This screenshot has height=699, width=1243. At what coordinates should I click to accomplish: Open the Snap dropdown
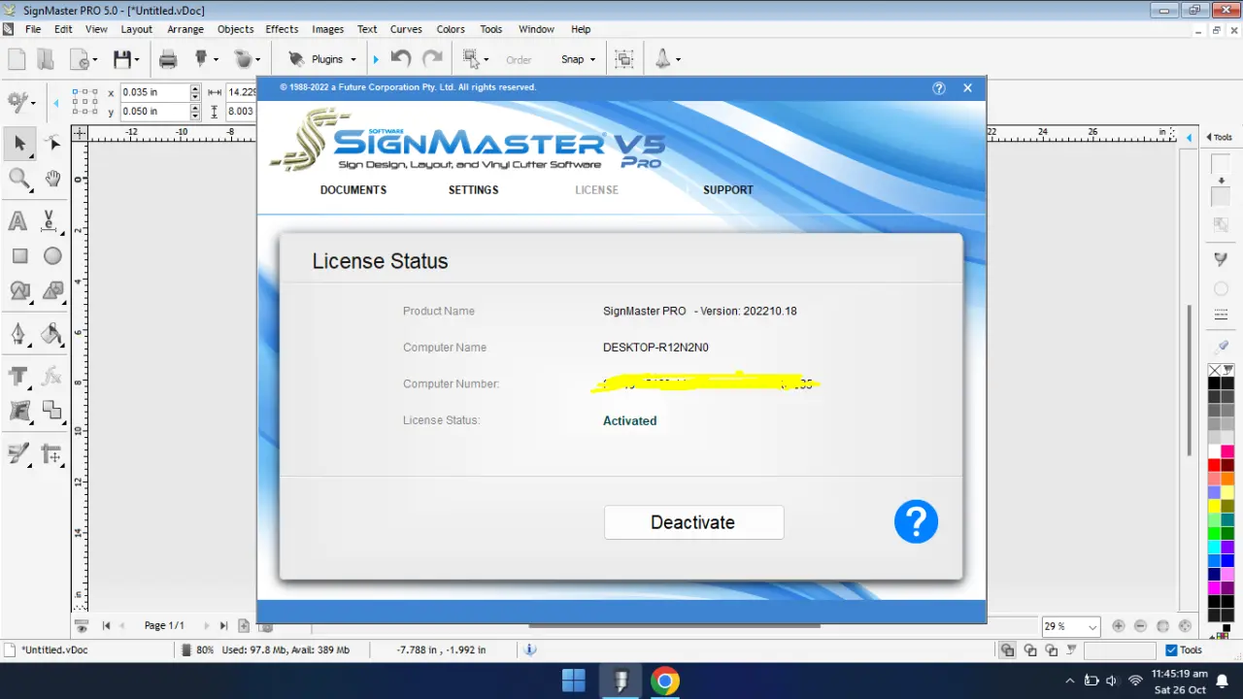(578, 59)
